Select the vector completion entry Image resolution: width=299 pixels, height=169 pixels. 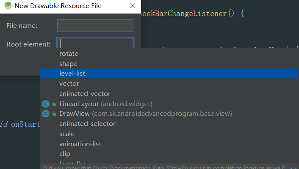point(69,84)
